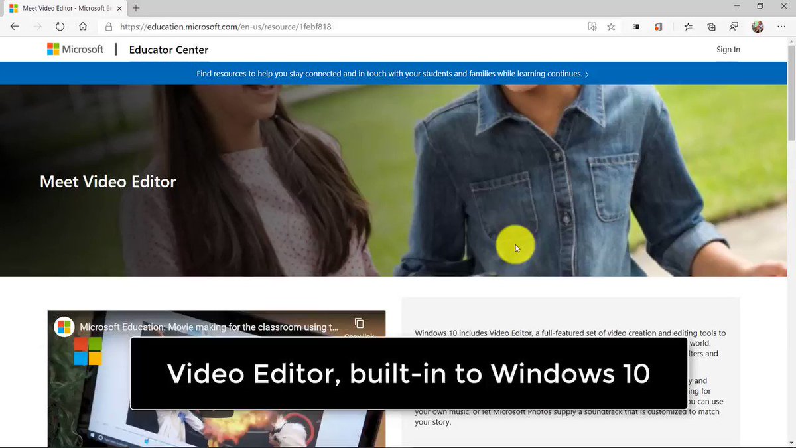Click the dark extension icon beside Office
Image resolution: width=796 pixels, height=448 pixels.
pos(636,27)
